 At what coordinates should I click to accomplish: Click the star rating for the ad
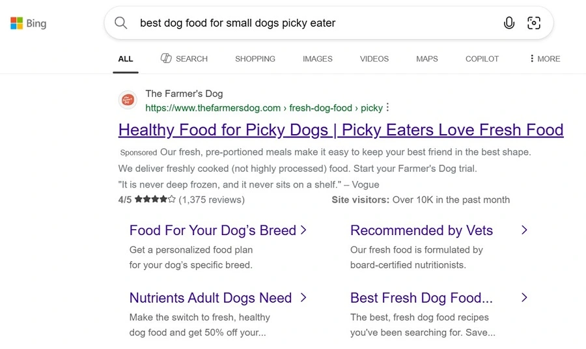pyautogui.click(x=155, y=200)
